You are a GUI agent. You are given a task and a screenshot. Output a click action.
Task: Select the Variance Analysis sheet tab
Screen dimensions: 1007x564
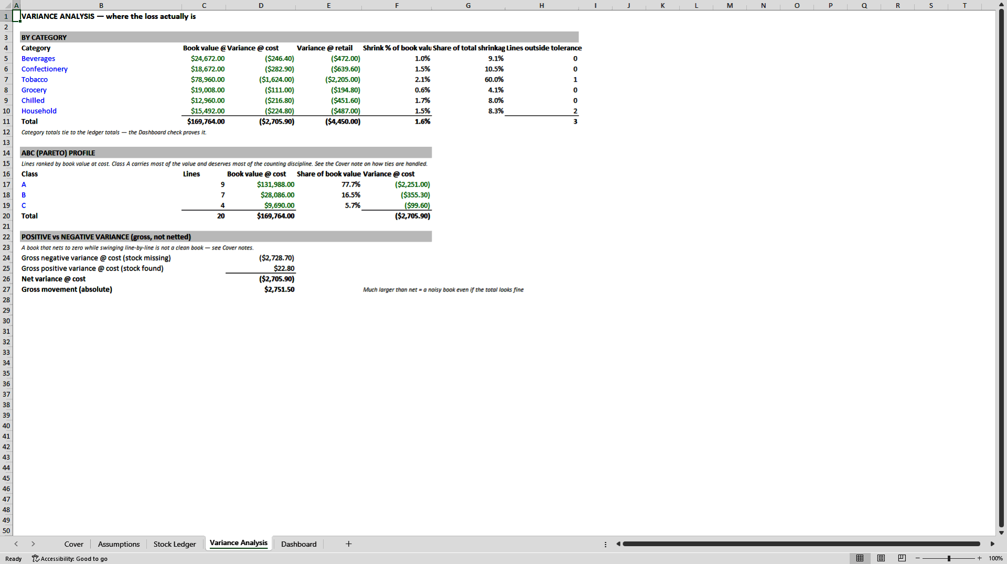tap(239, 543)
